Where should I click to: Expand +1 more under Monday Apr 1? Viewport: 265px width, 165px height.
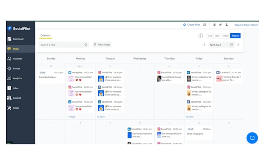tap(71, 117)
